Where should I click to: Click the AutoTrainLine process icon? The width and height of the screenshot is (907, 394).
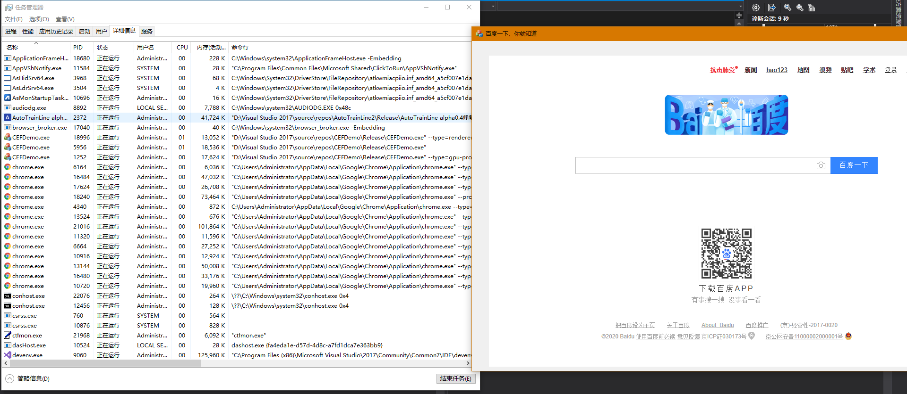tap(8, 117)
